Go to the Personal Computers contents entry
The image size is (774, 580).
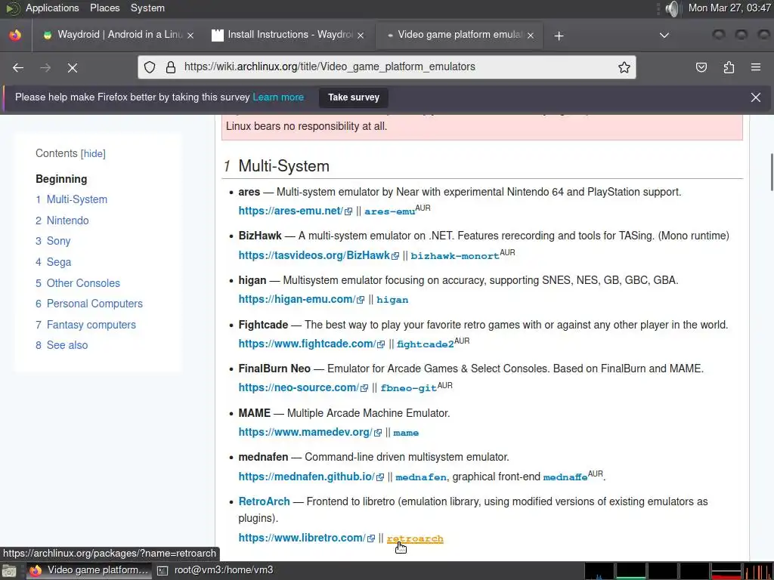[x=89, y=304]
